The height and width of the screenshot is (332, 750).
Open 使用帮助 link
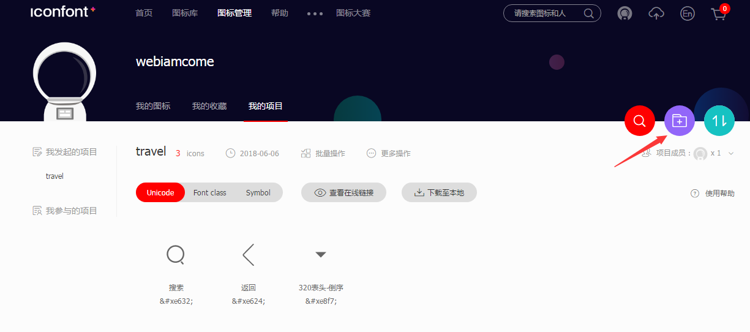[x=719, y=193]
